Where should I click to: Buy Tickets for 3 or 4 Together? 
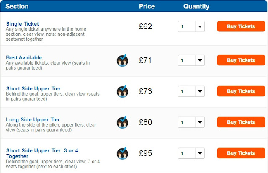tap(241, 153)
